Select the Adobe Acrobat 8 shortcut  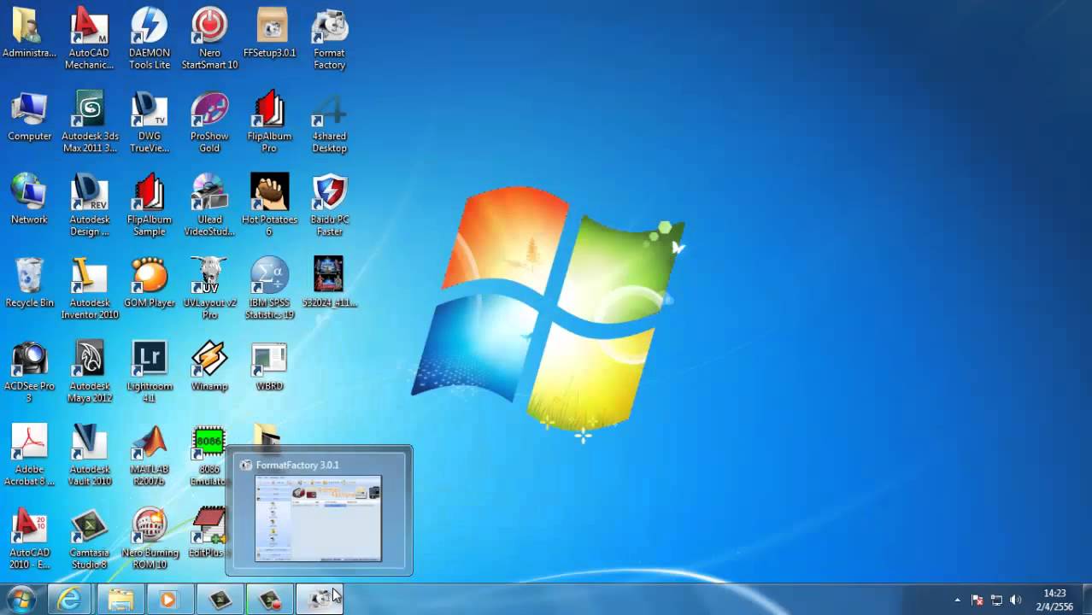point(29,456)
